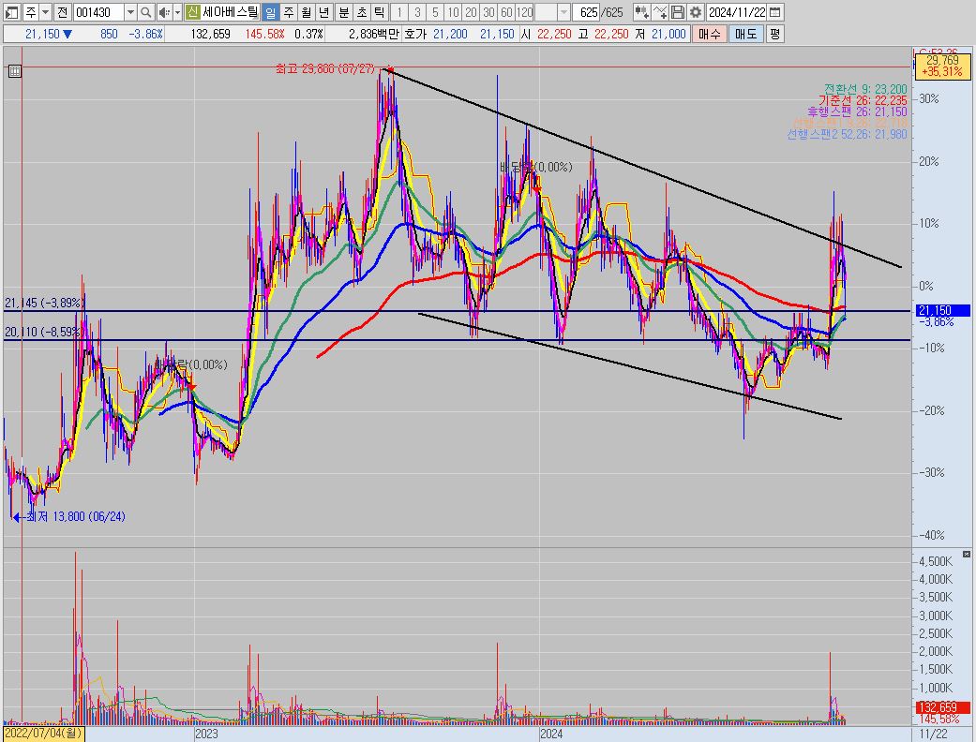Click the speaker sound icon
976x742 pixels.
164,12
